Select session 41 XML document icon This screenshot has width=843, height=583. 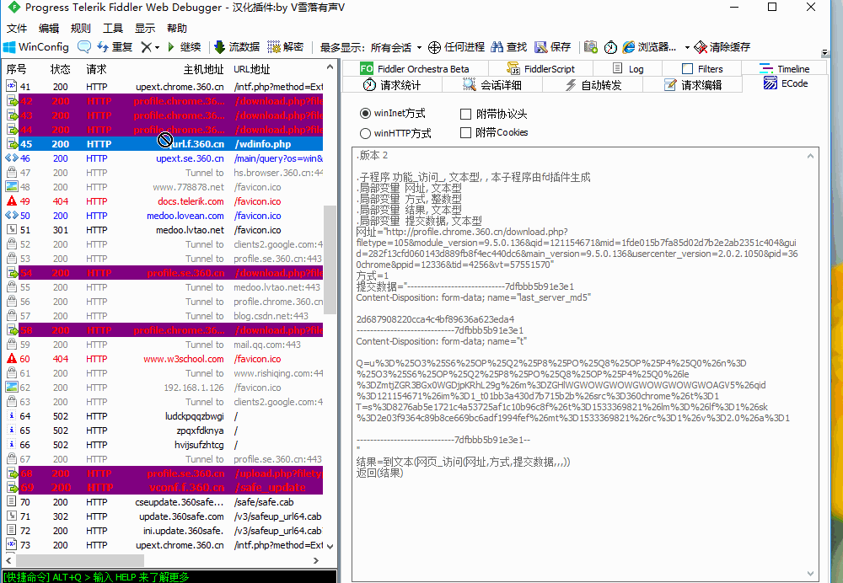tap(11, 86)
